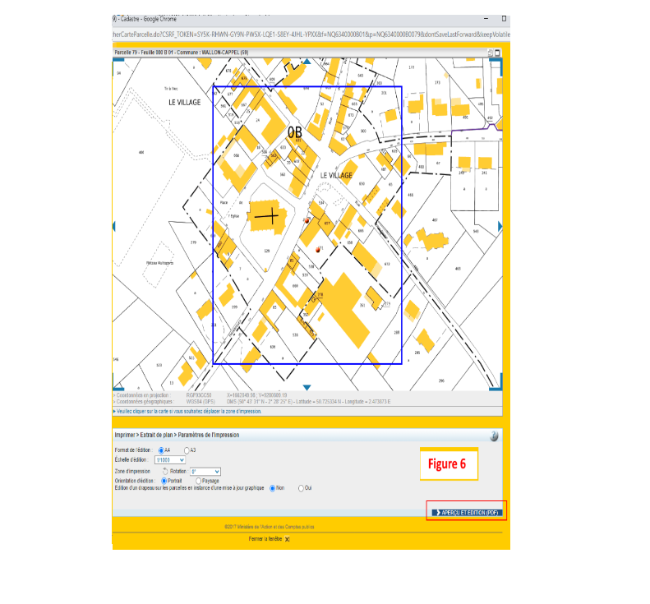Select Non for flag edition option
Screen dimensions: 650x604
(272, 488)
